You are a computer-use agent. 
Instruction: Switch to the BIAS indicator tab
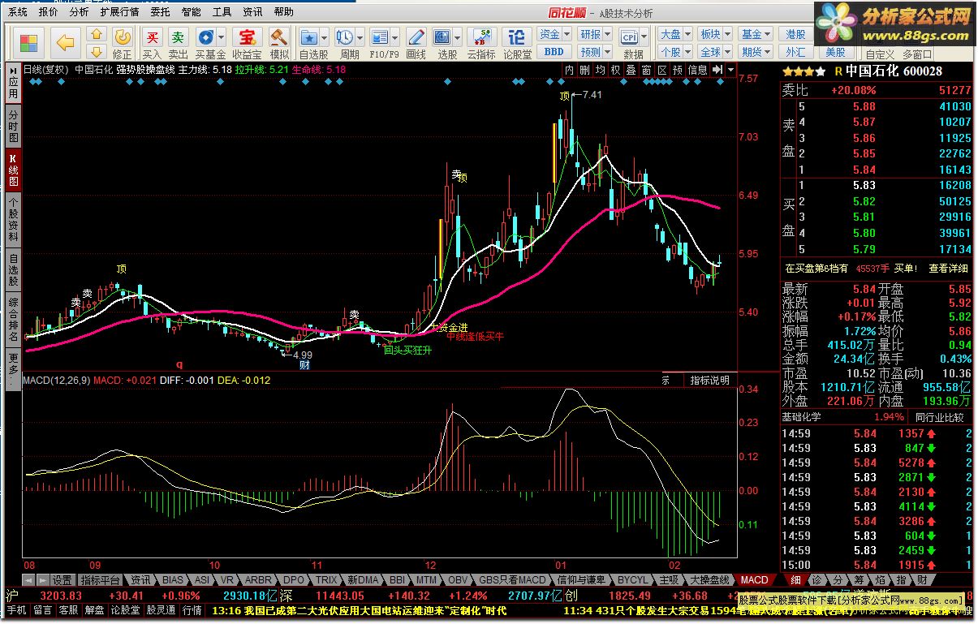(172, 580)
